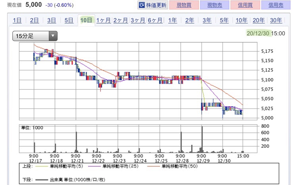This screenshot has width=294, height=185.
Task: Switch chart range to 5年
Action: [x=224, y=20]
